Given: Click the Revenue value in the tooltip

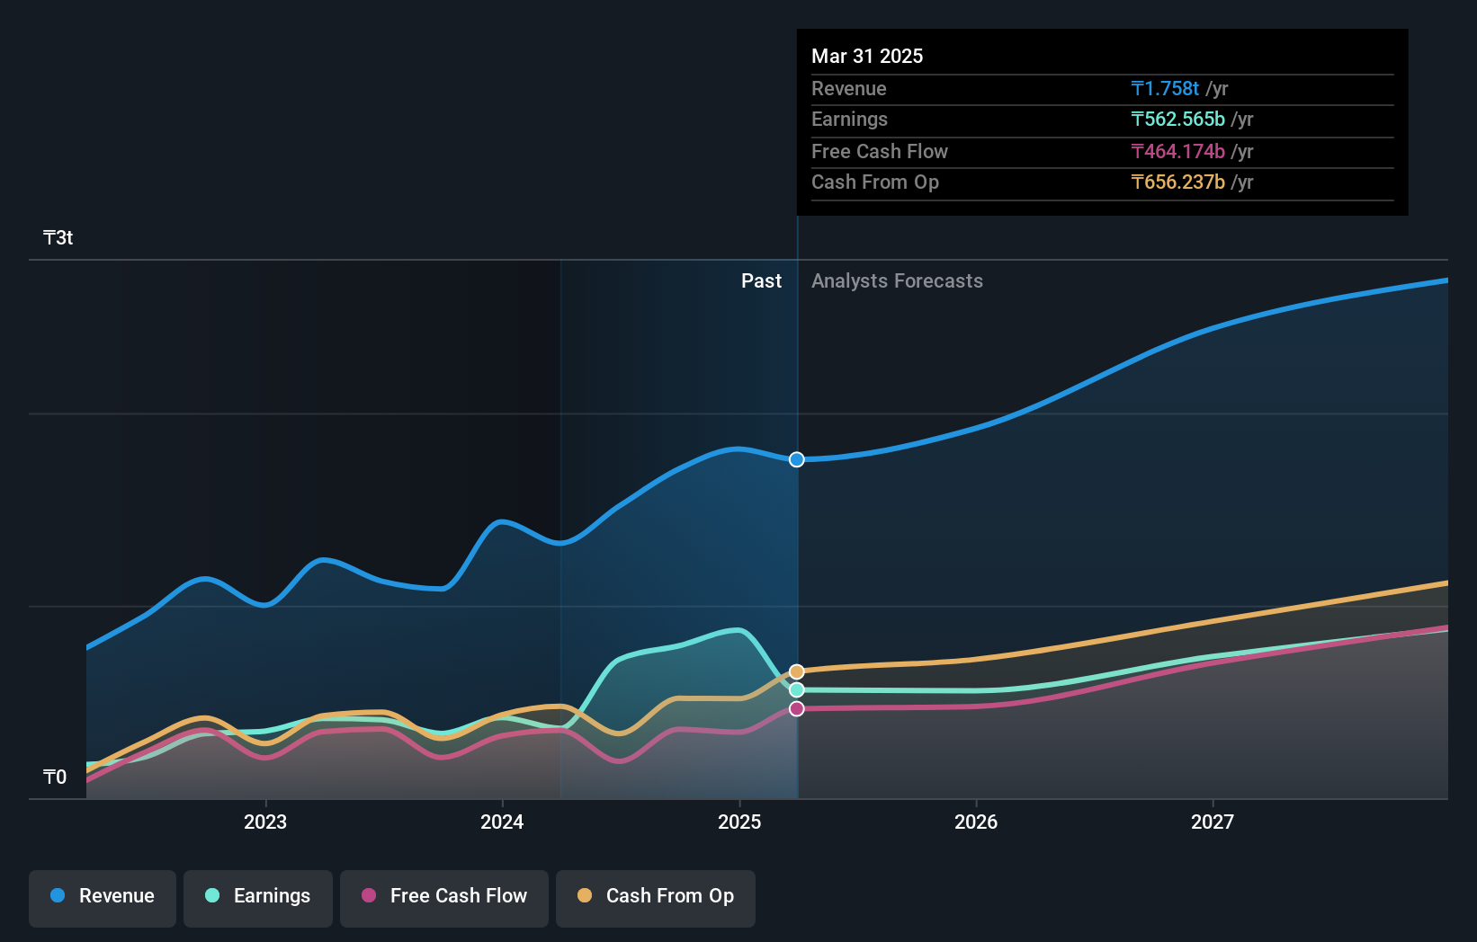Looking at the screenshot, I should coord(1166,88).
